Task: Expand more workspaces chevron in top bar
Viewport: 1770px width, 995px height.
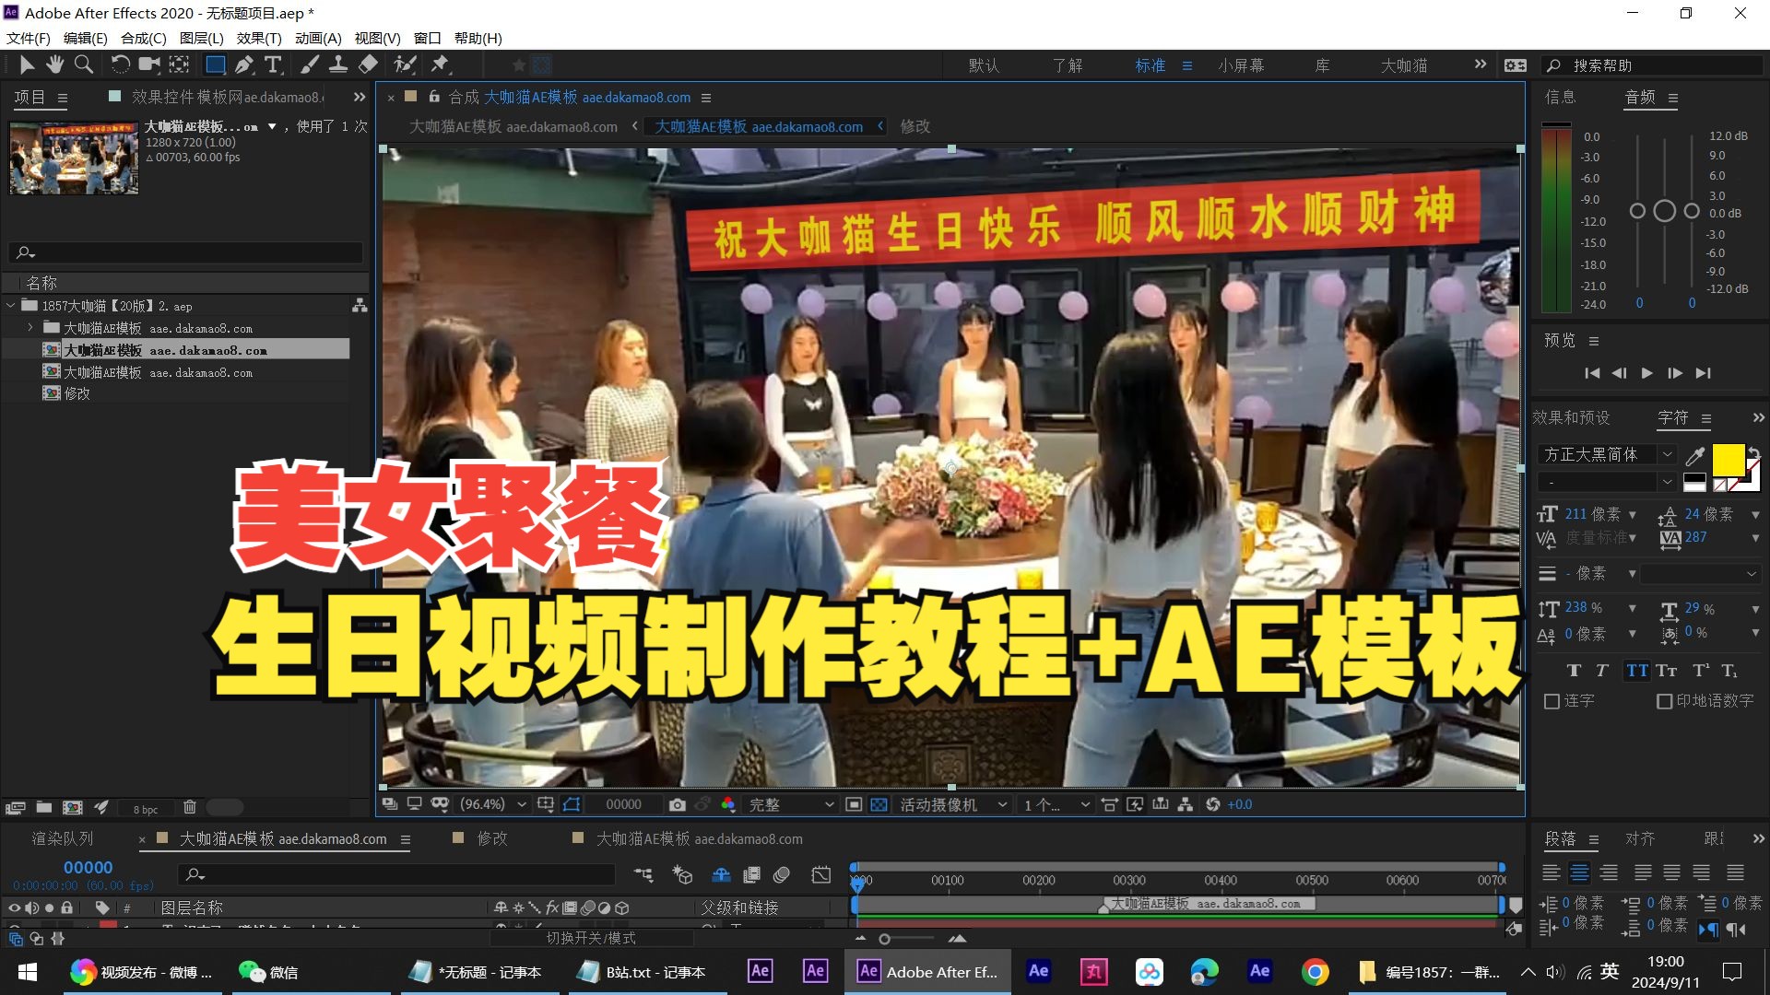Action: point(1481,64)
